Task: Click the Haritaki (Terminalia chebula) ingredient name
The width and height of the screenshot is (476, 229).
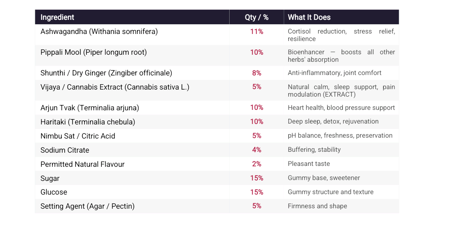Action: coord(88,122)
